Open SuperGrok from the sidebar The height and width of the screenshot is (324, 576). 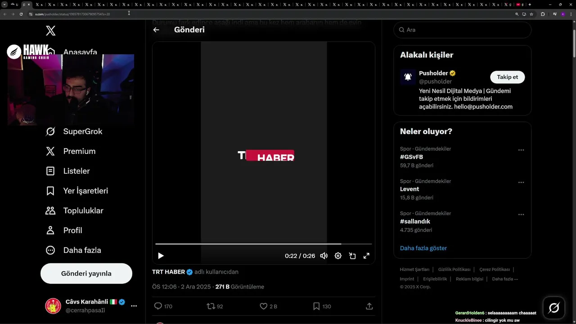(74, 131)
